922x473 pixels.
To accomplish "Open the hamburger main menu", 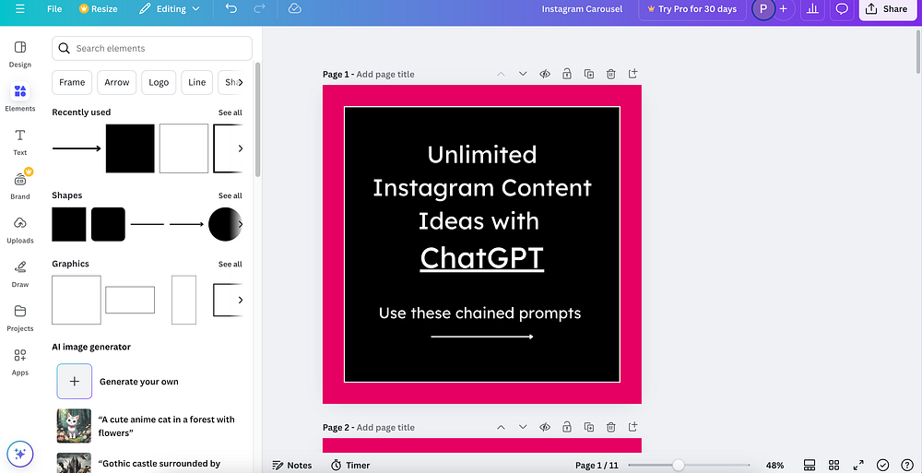I will point(20,9).
